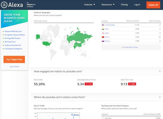Click United States country link
Viewport: 163px width, 119px height.
pyautogui.click(x=110, y=25)
